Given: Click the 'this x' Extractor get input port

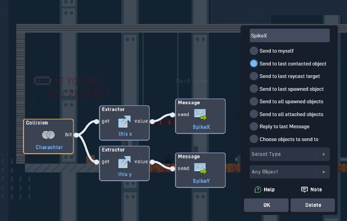Looking at the screenshot, I should [97, 121].
